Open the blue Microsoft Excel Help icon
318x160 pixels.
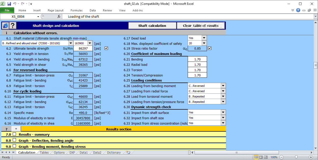298,10
